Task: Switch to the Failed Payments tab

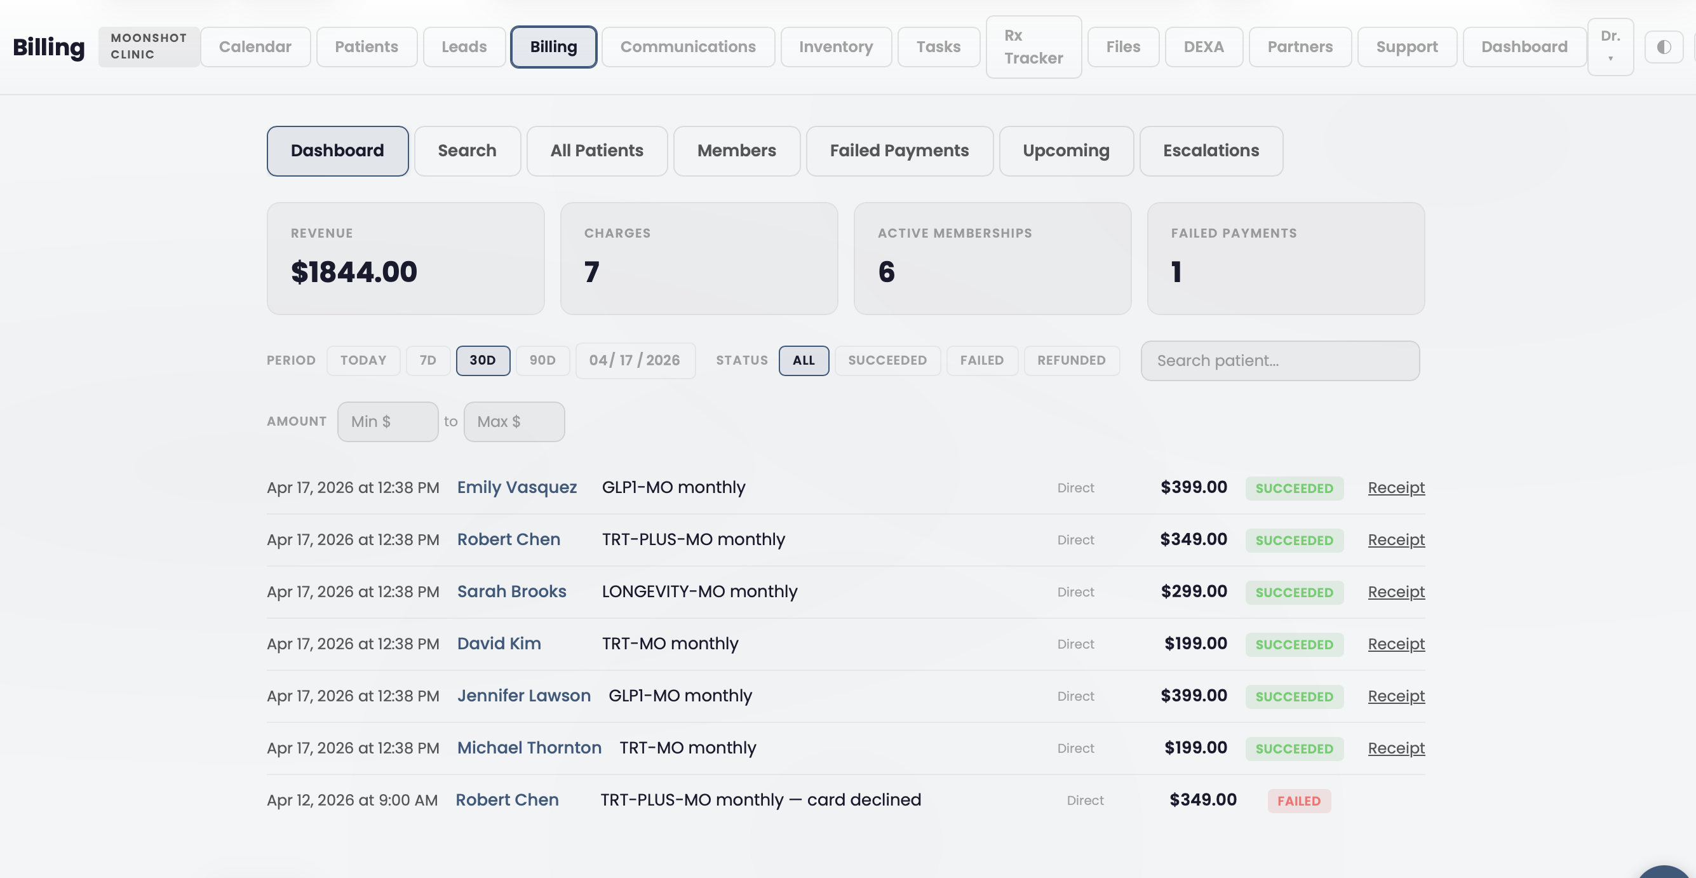Action: click(899, 151)
